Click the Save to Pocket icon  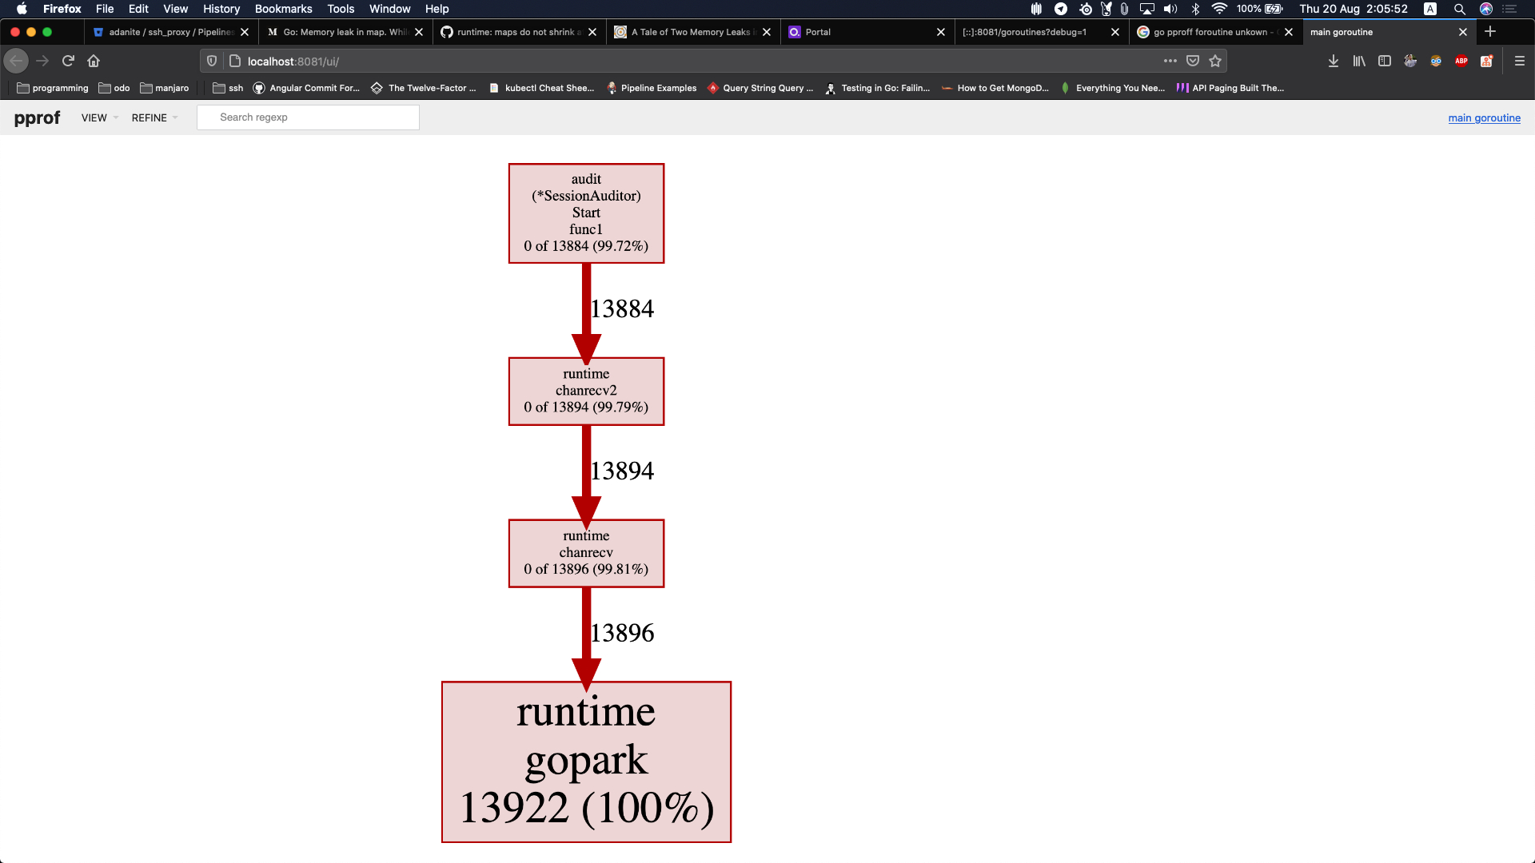pyautogui.click(x=1193, y=61)
